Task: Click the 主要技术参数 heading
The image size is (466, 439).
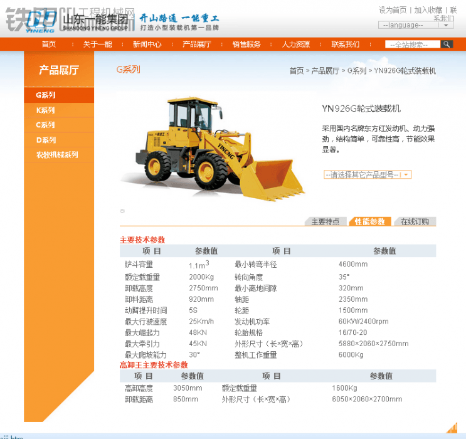Action: (142, 240)
